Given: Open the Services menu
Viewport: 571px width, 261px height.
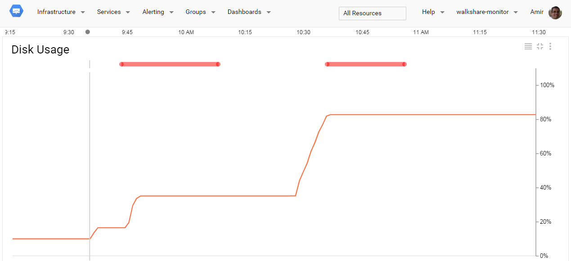Looking at the screenshot, I should click(x=109, y=12).
